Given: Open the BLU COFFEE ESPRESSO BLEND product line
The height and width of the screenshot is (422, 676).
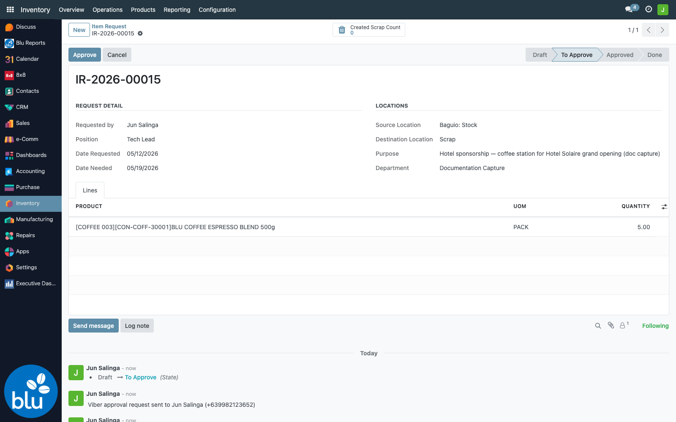Looking at the screenshot, I should point(175,227).
